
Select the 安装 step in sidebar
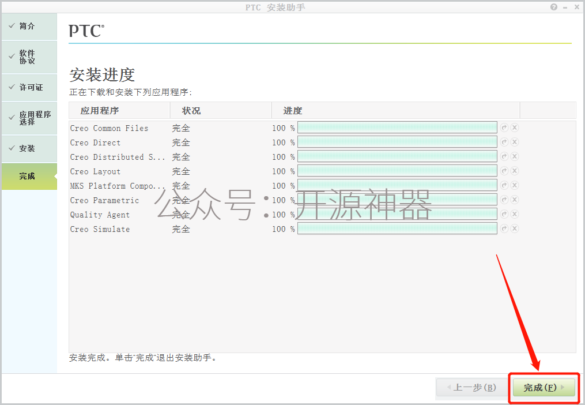29,148
